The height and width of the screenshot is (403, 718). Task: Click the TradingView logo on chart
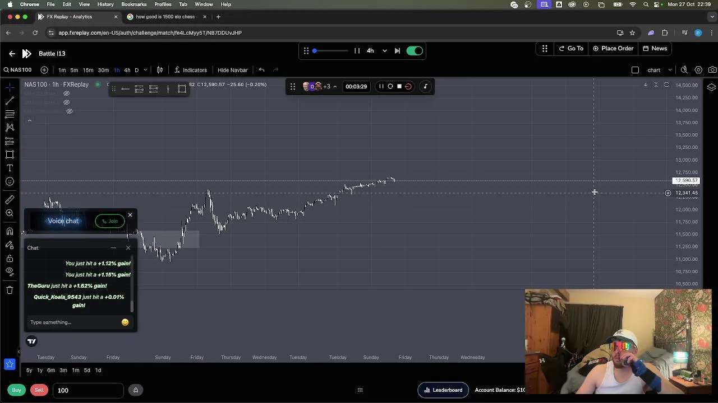point(31,341)
